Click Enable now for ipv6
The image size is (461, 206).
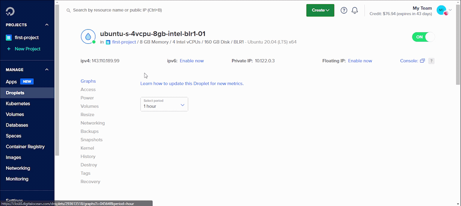pos(192,61)
